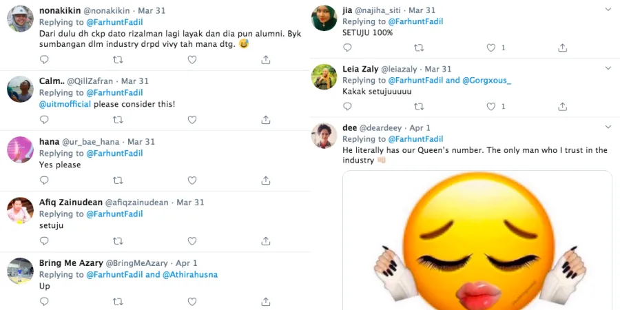
Task: Retweet Leia Zaly's "Kakak setujuuuuu" tweet
Action: tap(419, 107)
